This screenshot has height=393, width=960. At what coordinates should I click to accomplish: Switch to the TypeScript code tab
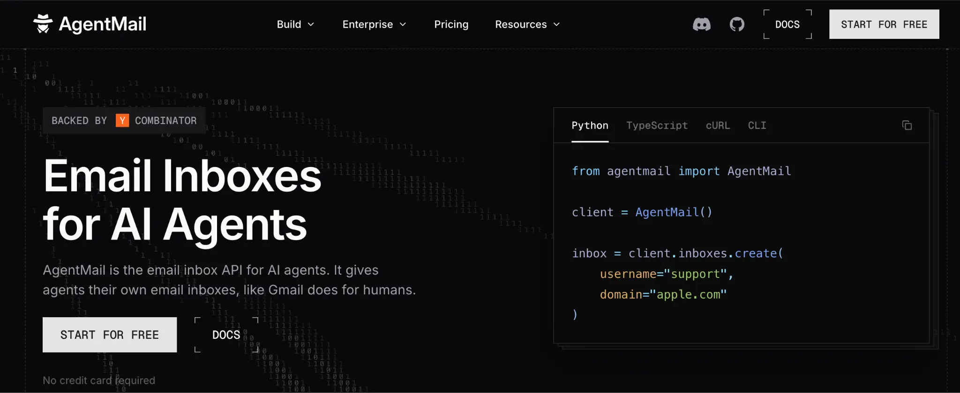coord(657,125)
